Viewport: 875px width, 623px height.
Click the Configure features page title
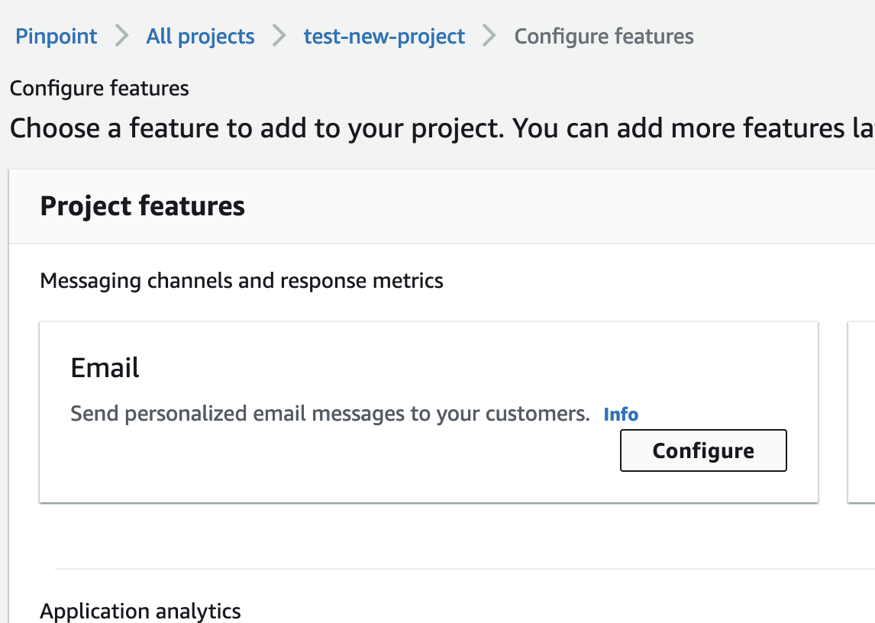(x=99, y=89)
